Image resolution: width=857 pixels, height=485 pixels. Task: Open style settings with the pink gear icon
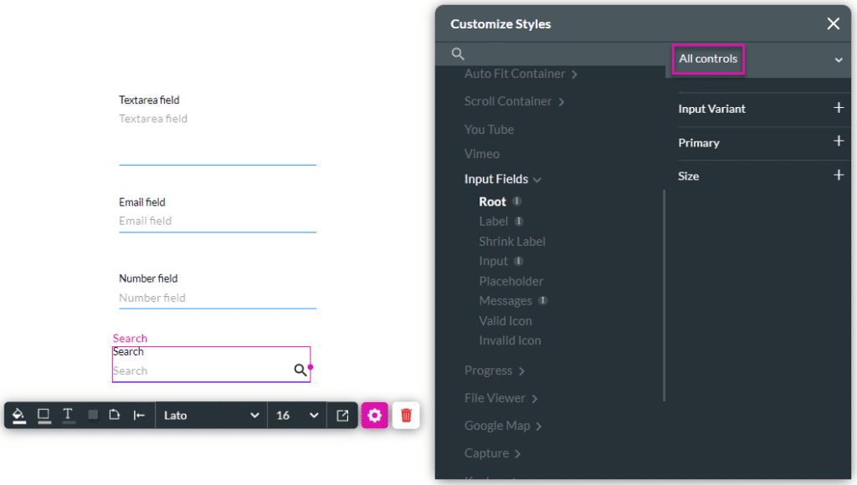(x=374, y=416)
